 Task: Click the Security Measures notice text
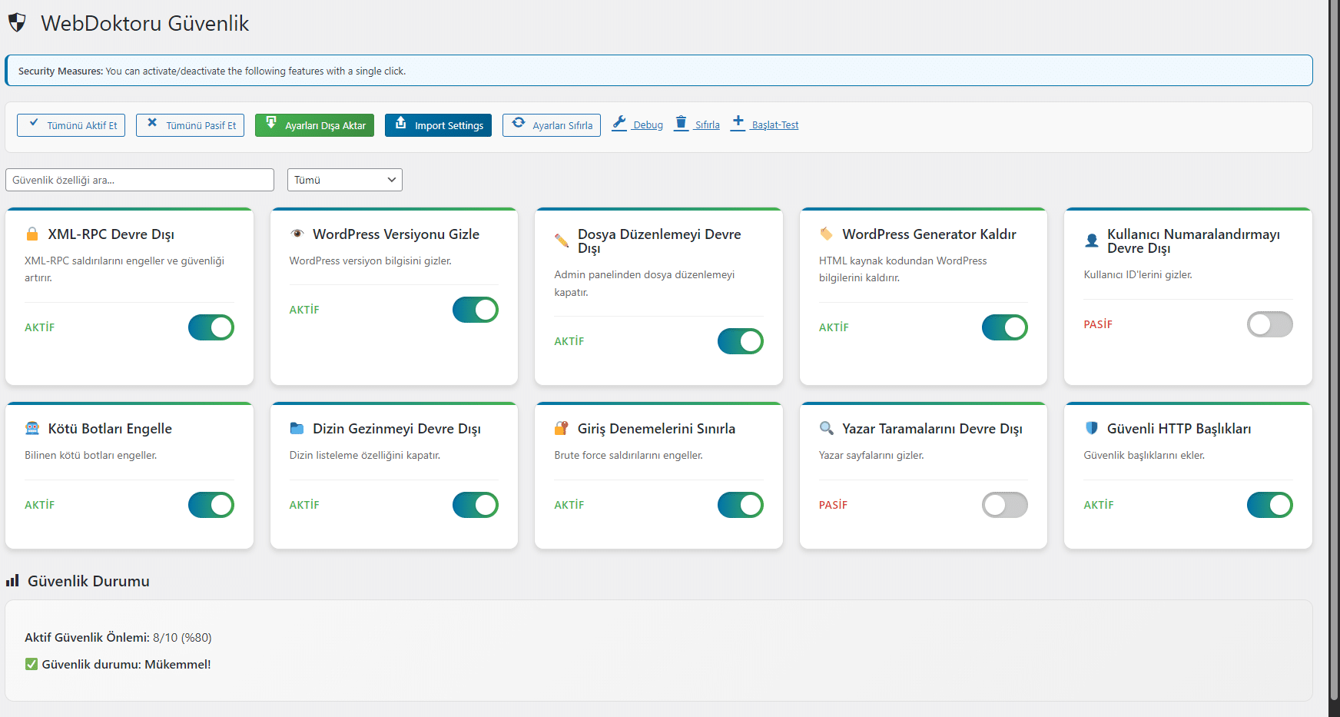212,71
